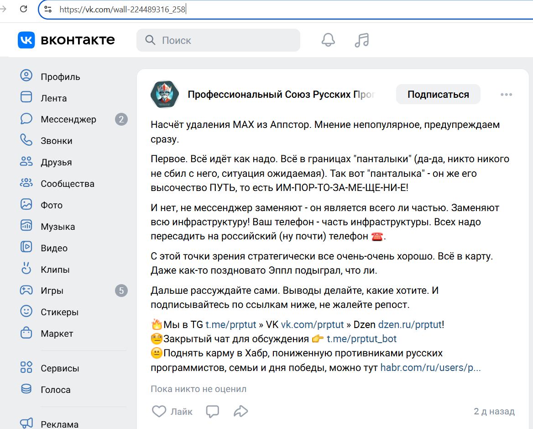Open t.me/prptut_bot link
533x429 pixels.
click(x=362, y=339)
